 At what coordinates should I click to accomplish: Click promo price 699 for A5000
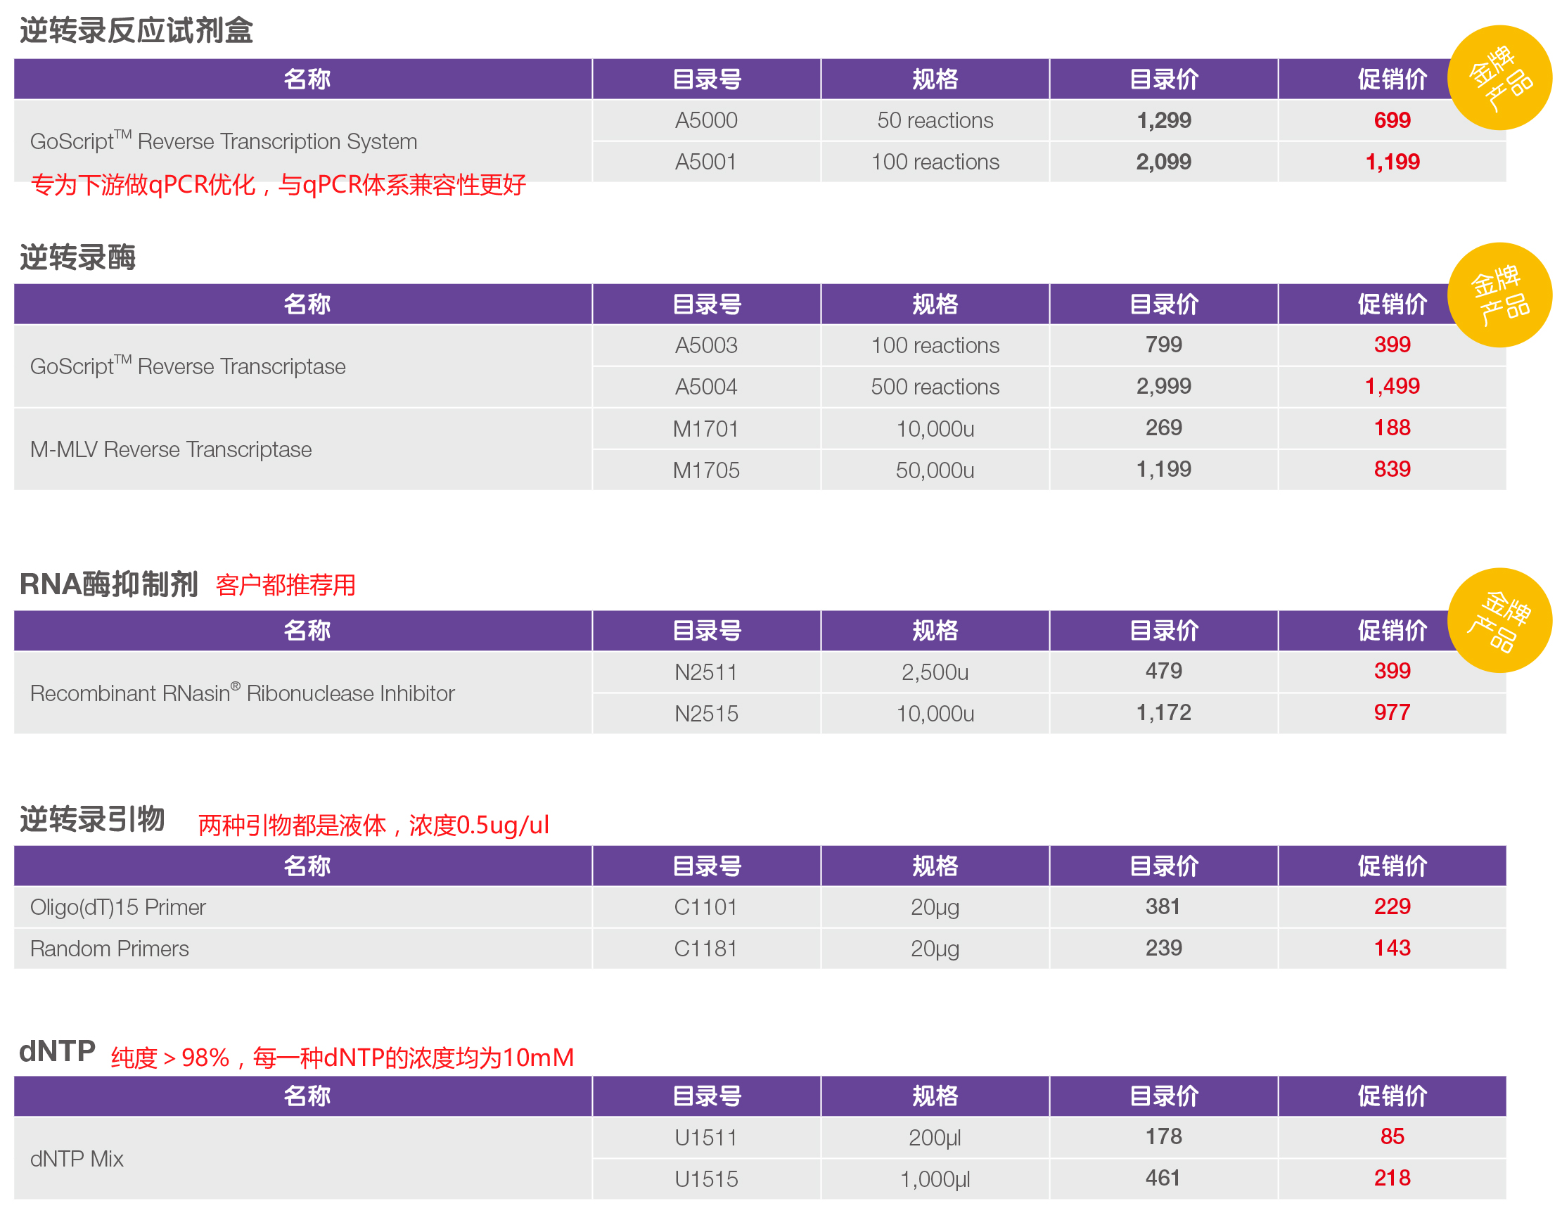tap(1392, 120)
